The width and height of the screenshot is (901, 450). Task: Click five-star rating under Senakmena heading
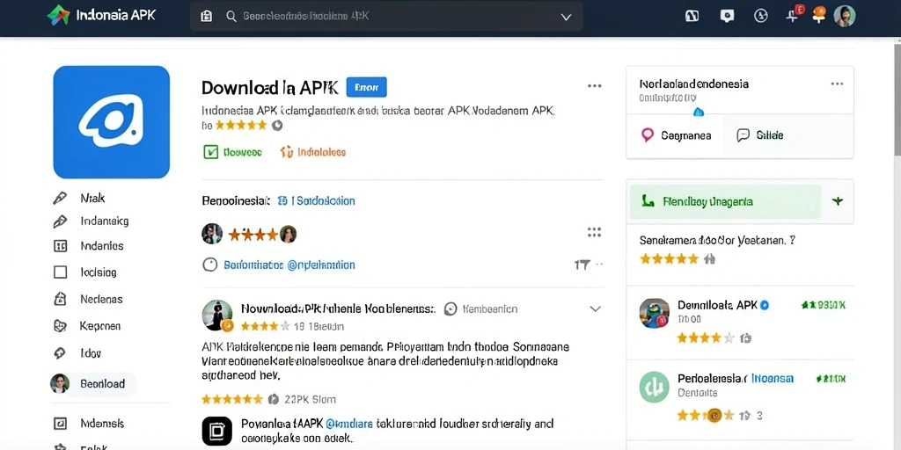click(x=669, y=259)
